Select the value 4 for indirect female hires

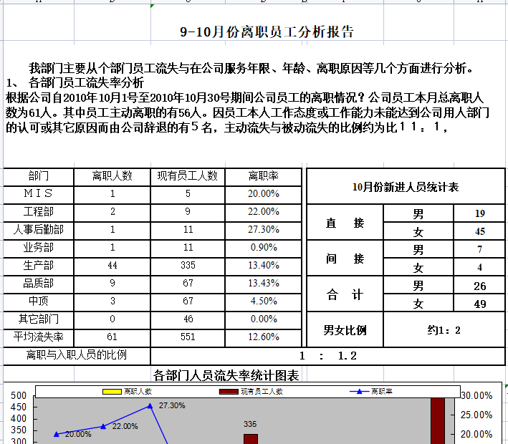[x=479, y=268]
